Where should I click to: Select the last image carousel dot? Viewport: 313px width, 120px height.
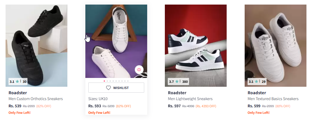click(128, 81)
